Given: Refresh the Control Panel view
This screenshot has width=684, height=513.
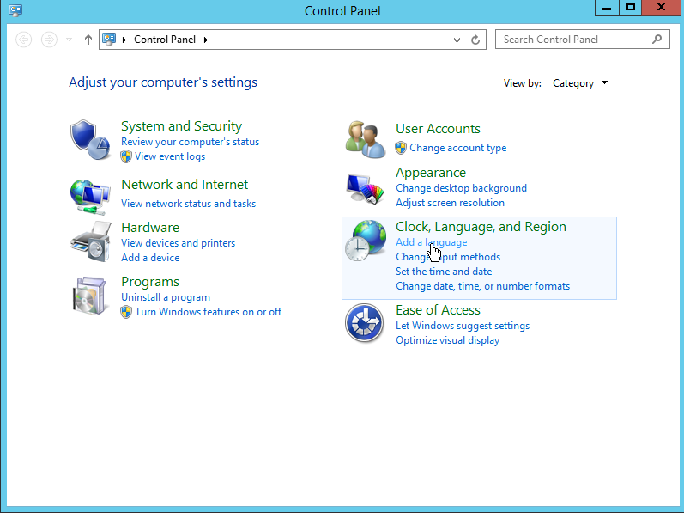Looking at the screenshot, I should [x=475, y=40].
